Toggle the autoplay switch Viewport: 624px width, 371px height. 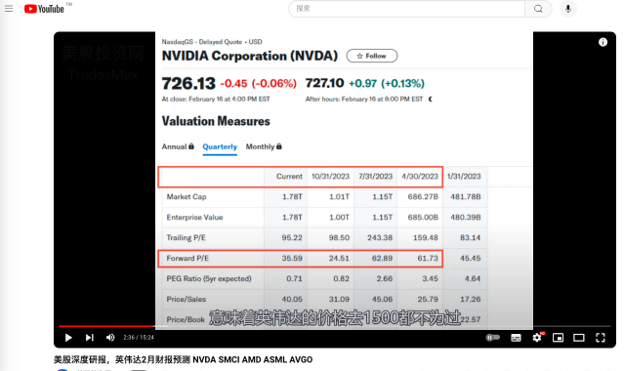pyautogui.click(x=493, y=338)
